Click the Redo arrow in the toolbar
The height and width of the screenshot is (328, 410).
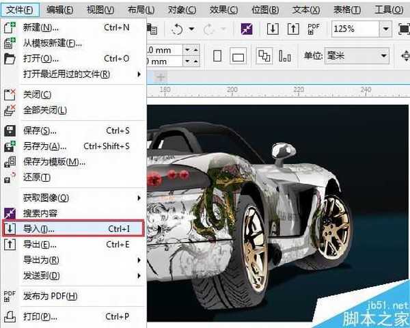click(x=209, y=29)
